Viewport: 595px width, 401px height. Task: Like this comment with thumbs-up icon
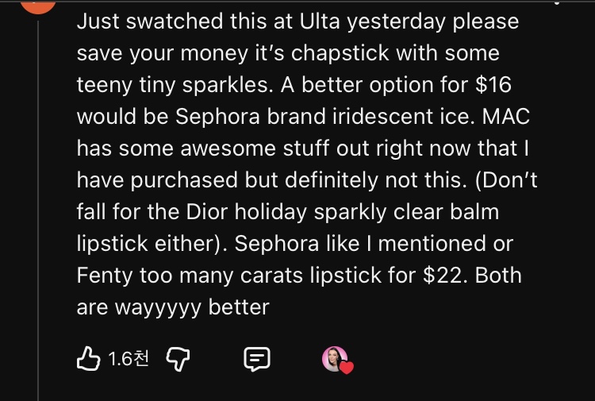87,359
